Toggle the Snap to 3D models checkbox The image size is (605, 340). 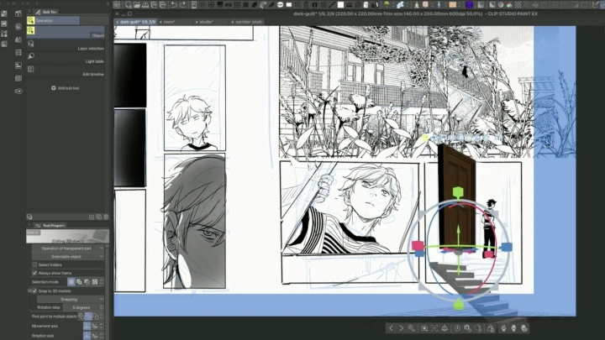point(34,290)
